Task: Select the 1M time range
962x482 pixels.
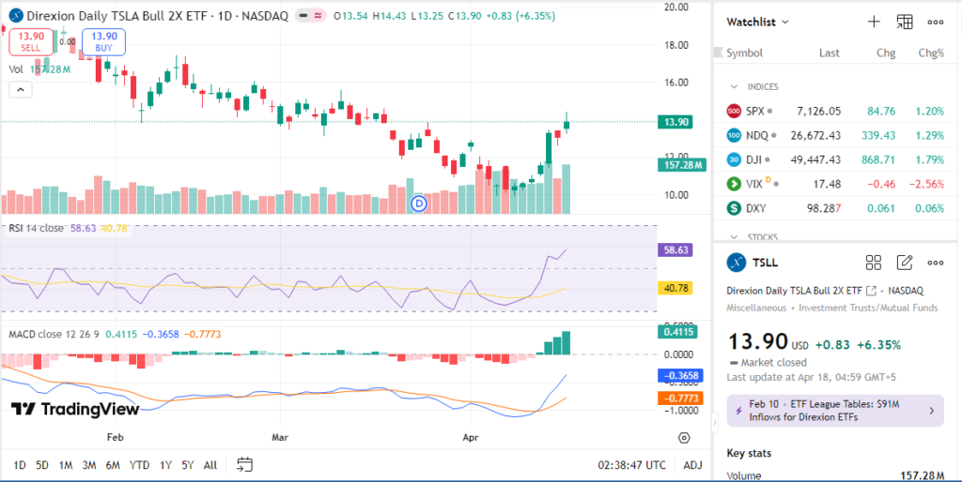Action: pyautogui.click(x=66, y=465)
